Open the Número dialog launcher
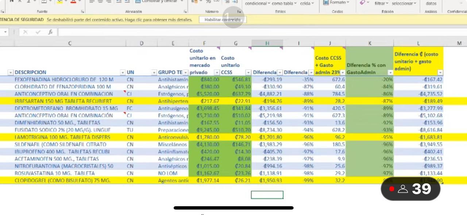The height and width of the screenshot is (215, 467). pyautogui.click(x=239, y=12)
